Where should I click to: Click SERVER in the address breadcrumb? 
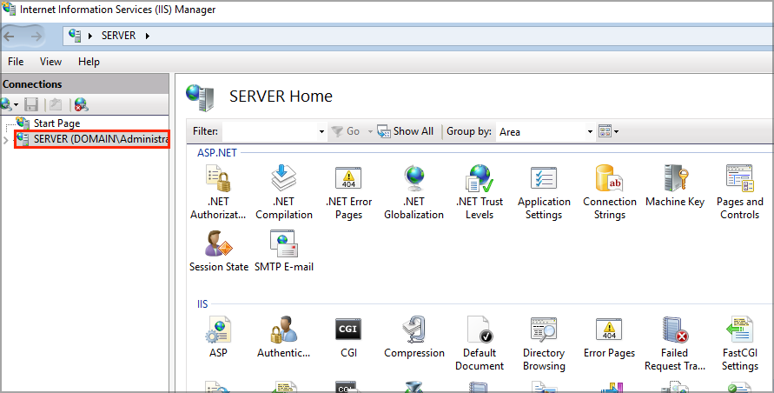tap(118, 36)
